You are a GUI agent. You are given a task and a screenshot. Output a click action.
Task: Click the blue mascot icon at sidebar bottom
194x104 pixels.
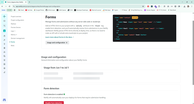click(x=4, y=100)
